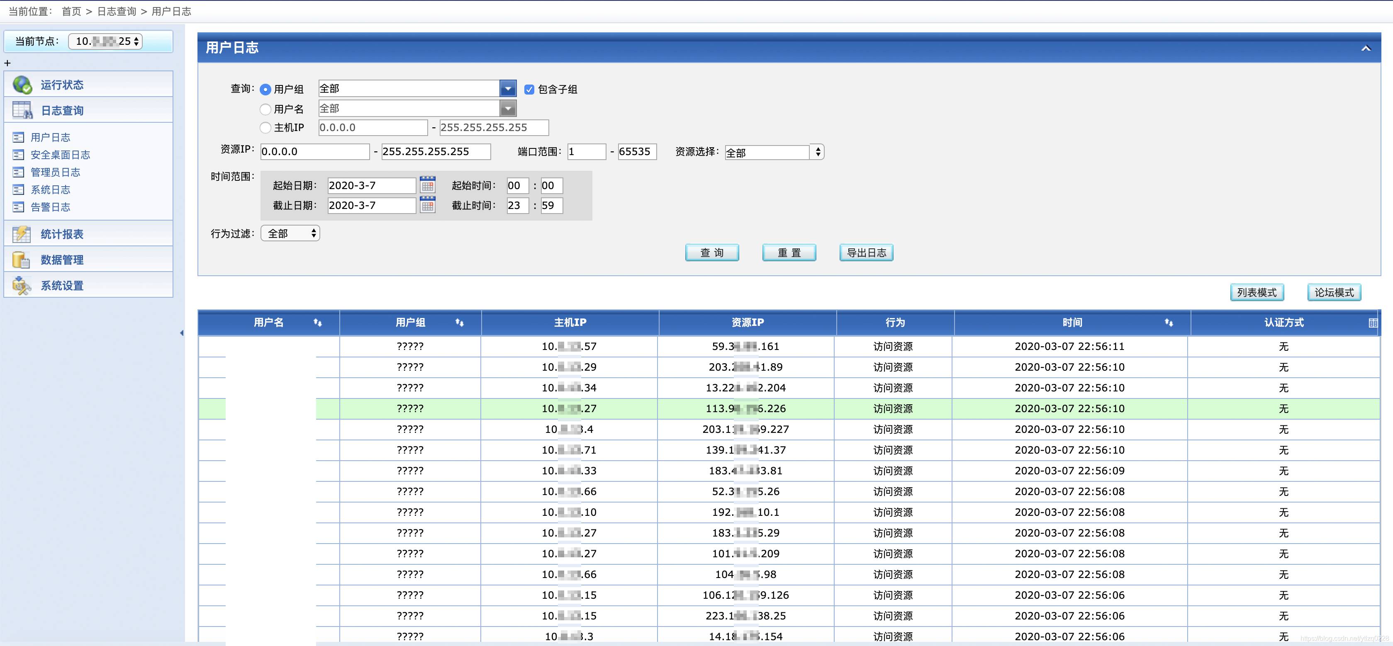
Task: Sort table by 用户名 column arrows
Action: [x=317, y=323]
